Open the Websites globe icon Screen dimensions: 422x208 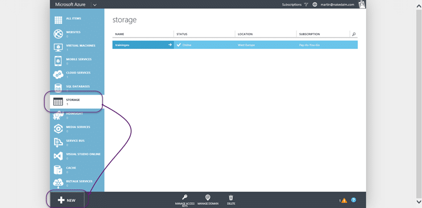(58, 34)
